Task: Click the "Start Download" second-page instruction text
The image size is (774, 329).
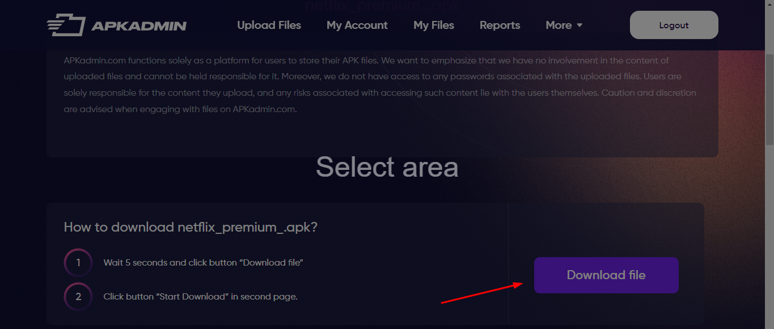Action: (200, 297)
